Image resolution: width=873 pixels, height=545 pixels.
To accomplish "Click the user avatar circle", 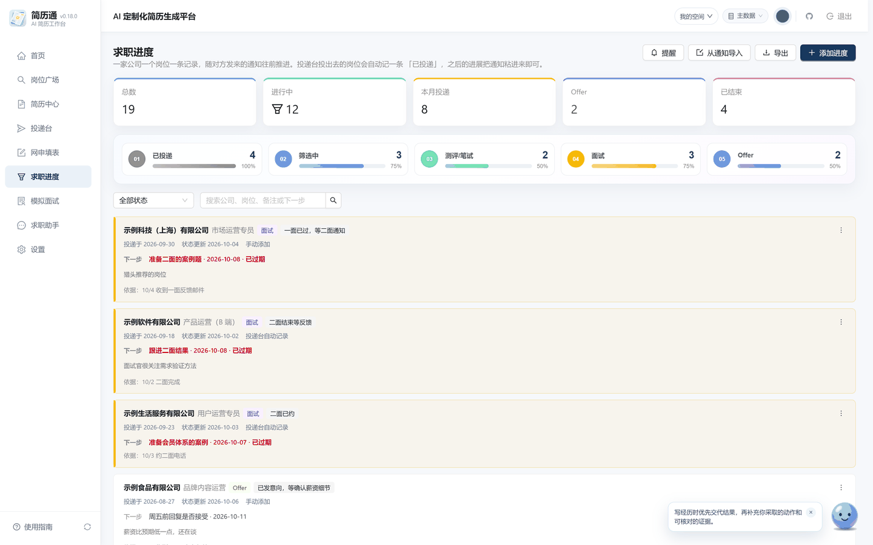I will (783, 16).
